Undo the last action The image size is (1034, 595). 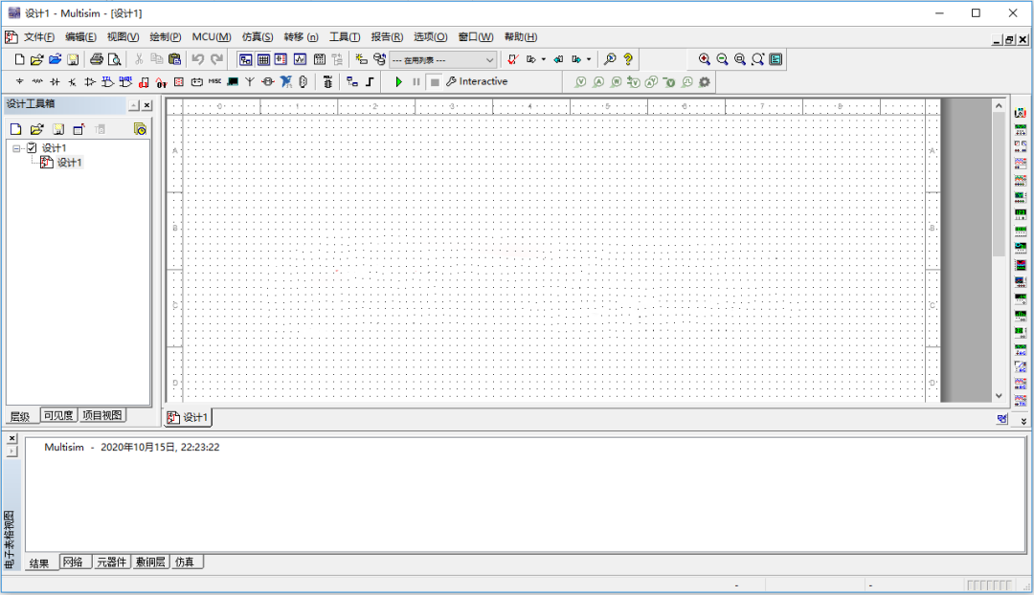click(x=198, y=59)
